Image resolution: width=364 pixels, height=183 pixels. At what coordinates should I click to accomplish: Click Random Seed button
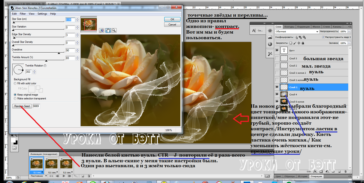click(22, 106)
